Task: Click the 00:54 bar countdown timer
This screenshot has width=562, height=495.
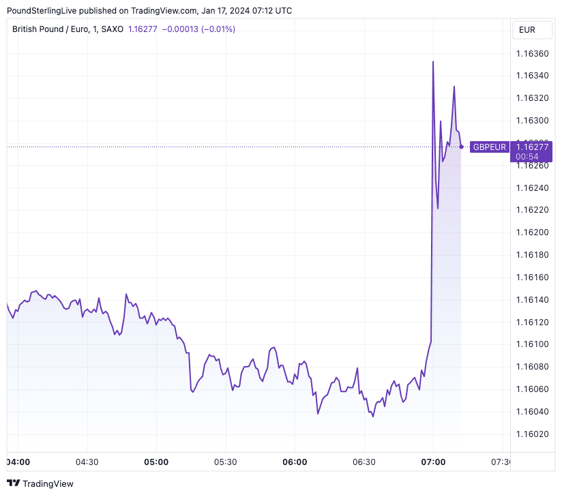Action: click(527, 157)
